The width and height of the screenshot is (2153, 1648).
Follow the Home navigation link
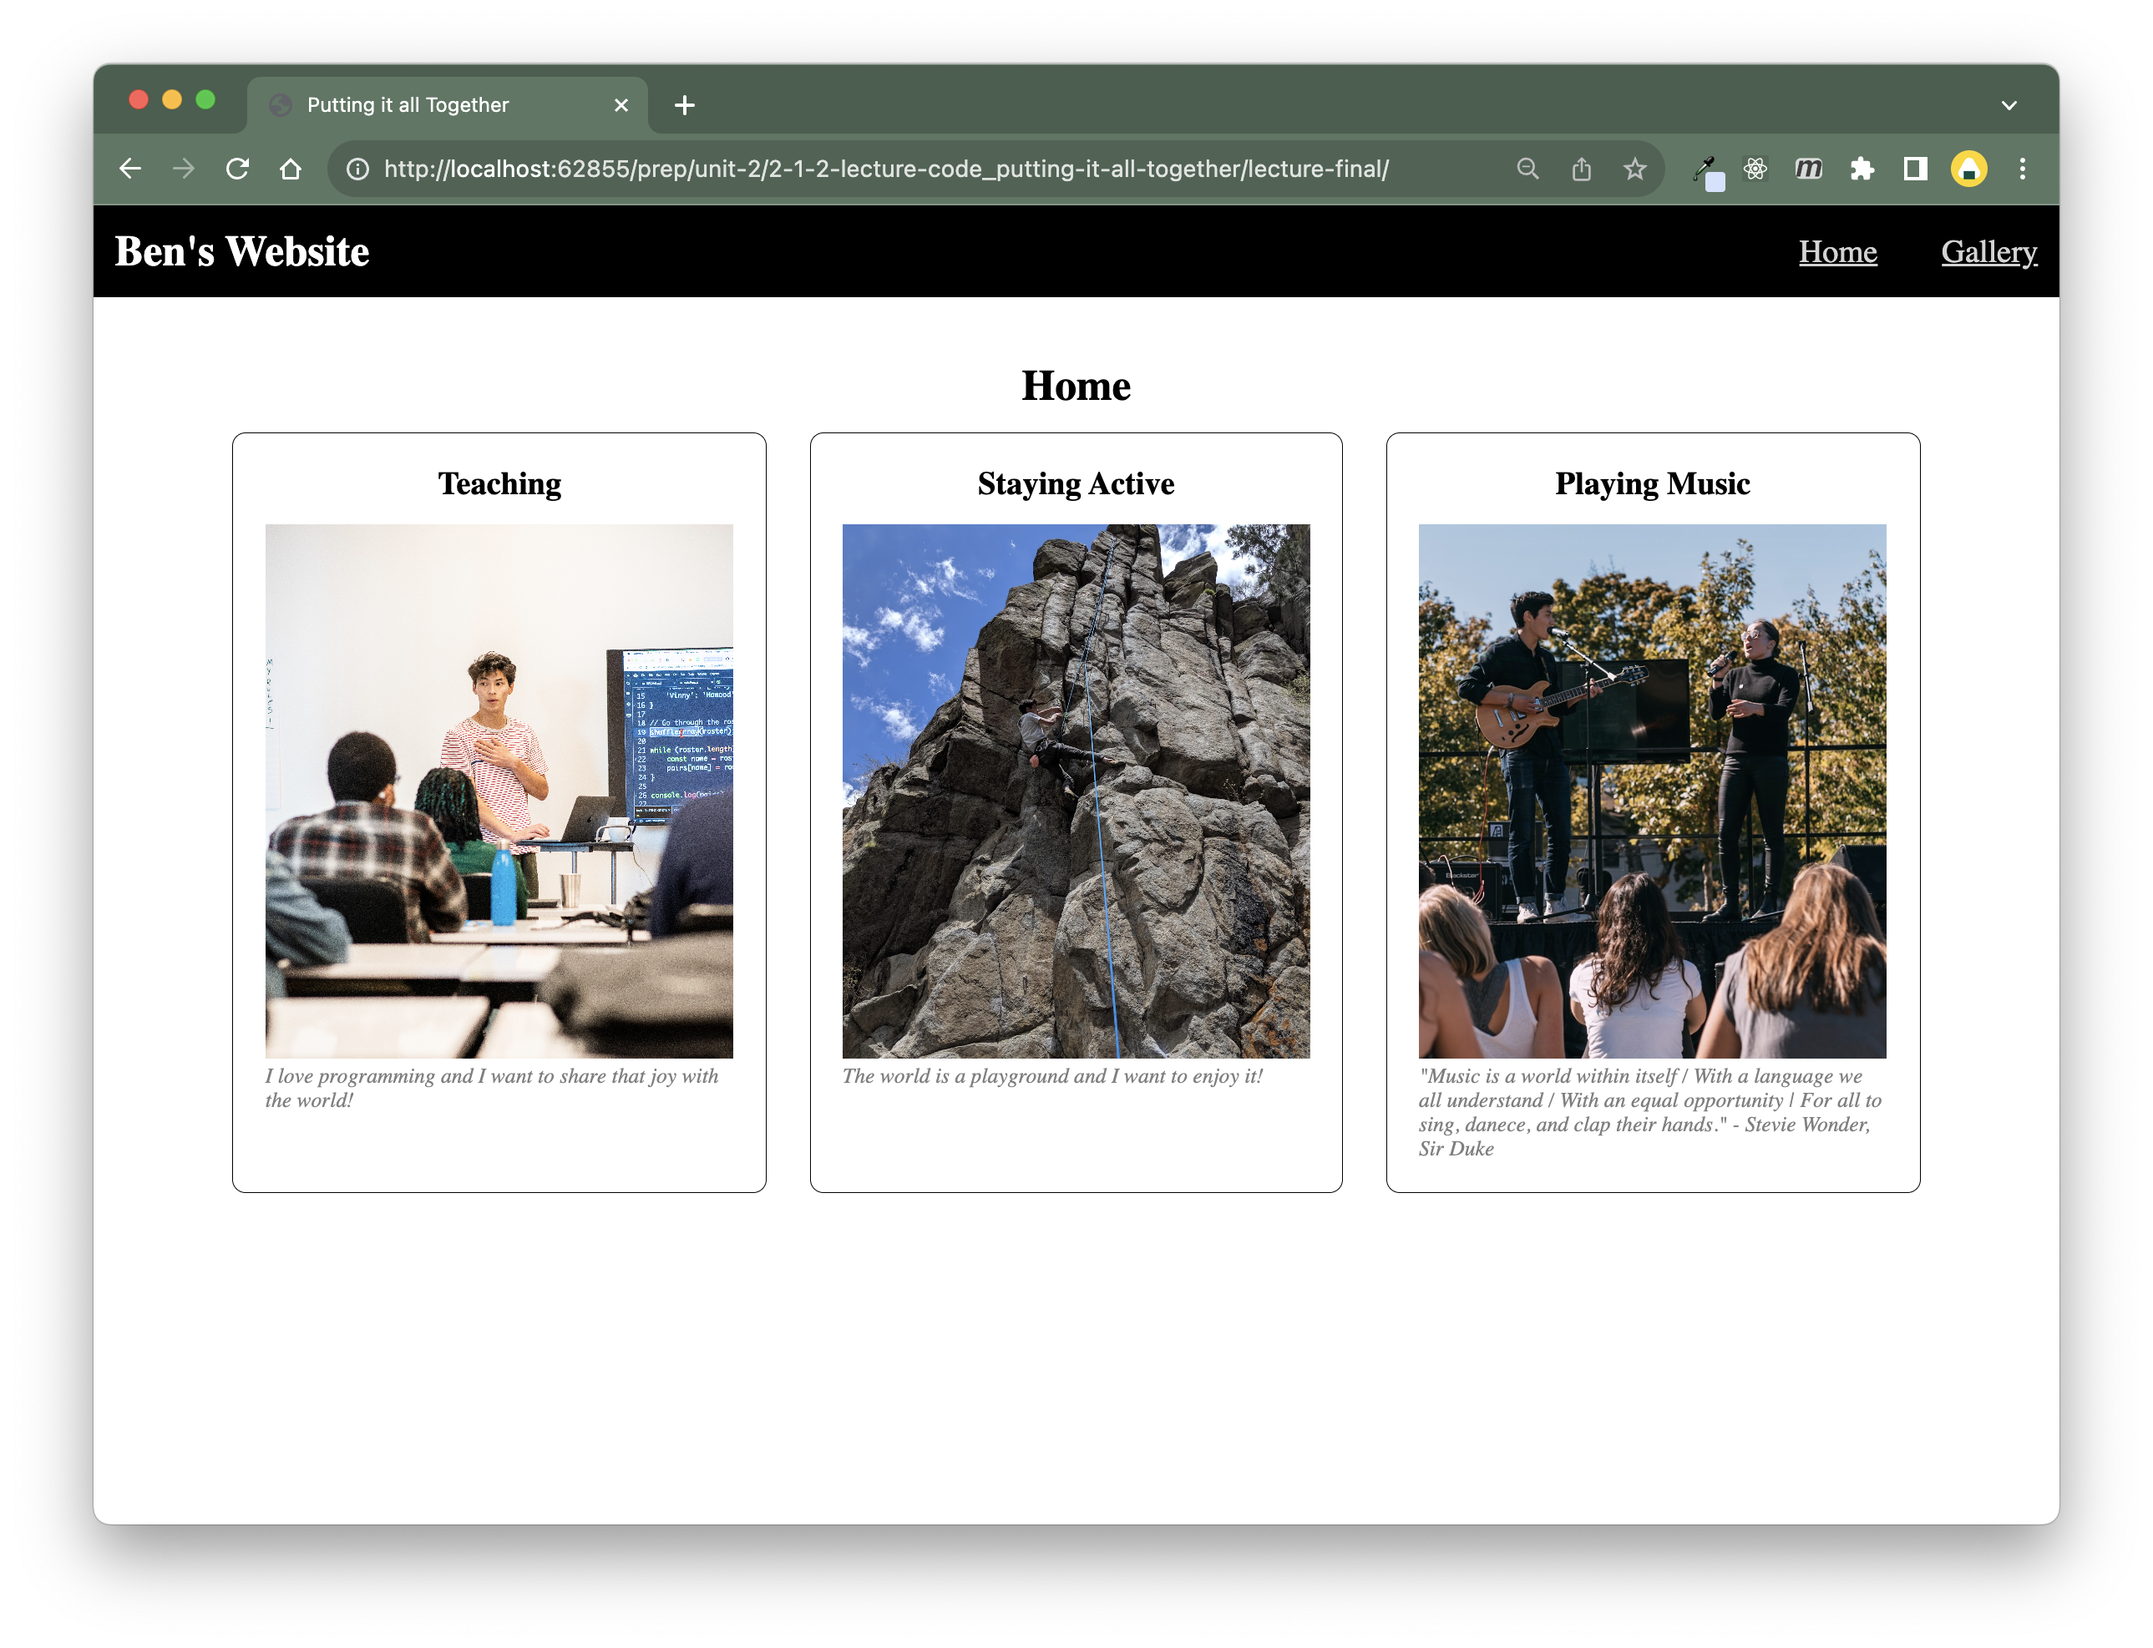(1837, 252)
